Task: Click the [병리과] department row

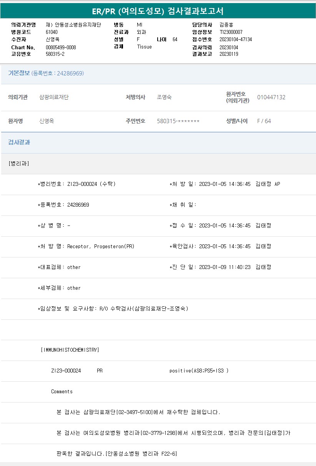Action: [19, 164]
